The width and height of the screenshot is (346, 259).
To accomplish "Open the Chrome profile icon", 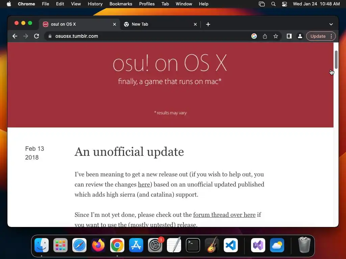I will coord(300,36).
